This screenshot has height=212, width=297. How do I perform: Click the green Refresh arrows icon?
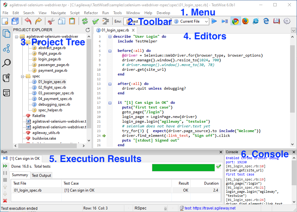tap(85, 21)
